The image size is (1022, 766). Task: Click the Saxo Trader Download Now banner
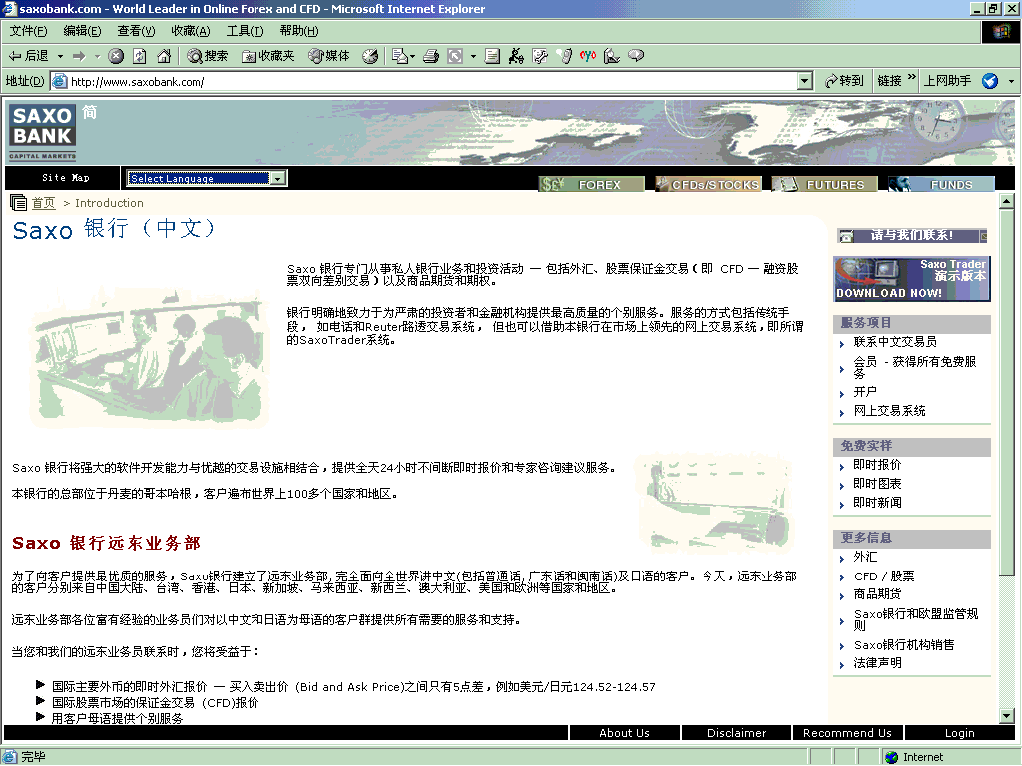pyautogui.click(x=912, y=279)
